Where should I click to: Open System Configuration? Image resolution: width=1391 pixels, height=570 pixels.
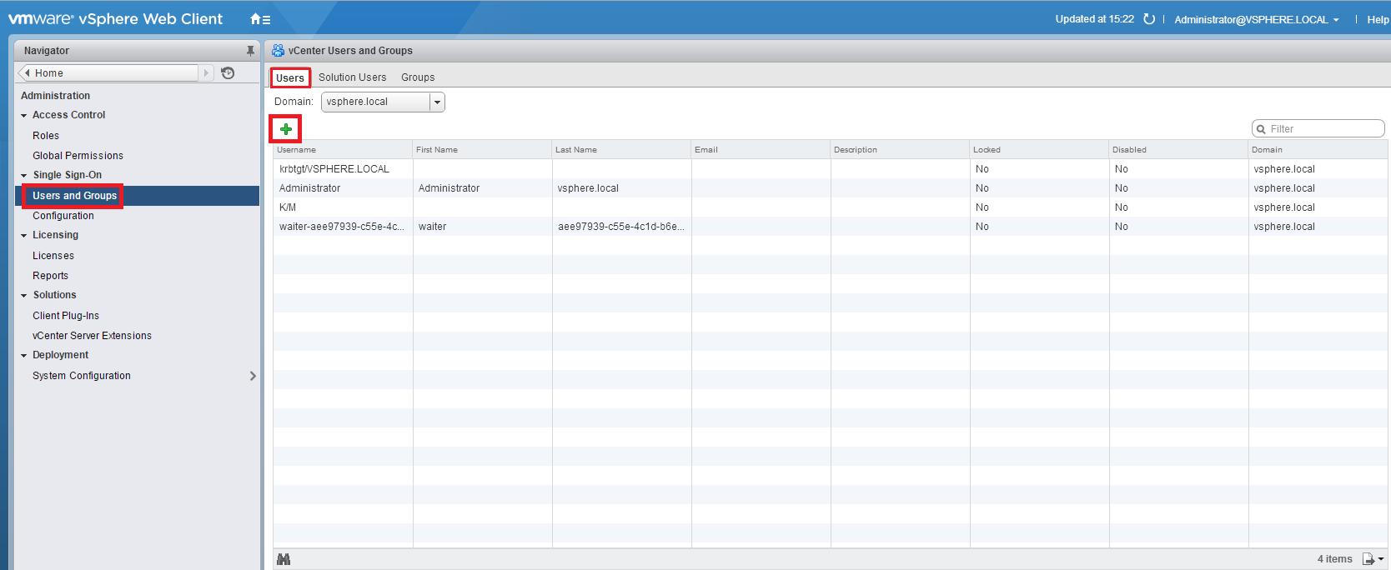click(x=82, y=376)
